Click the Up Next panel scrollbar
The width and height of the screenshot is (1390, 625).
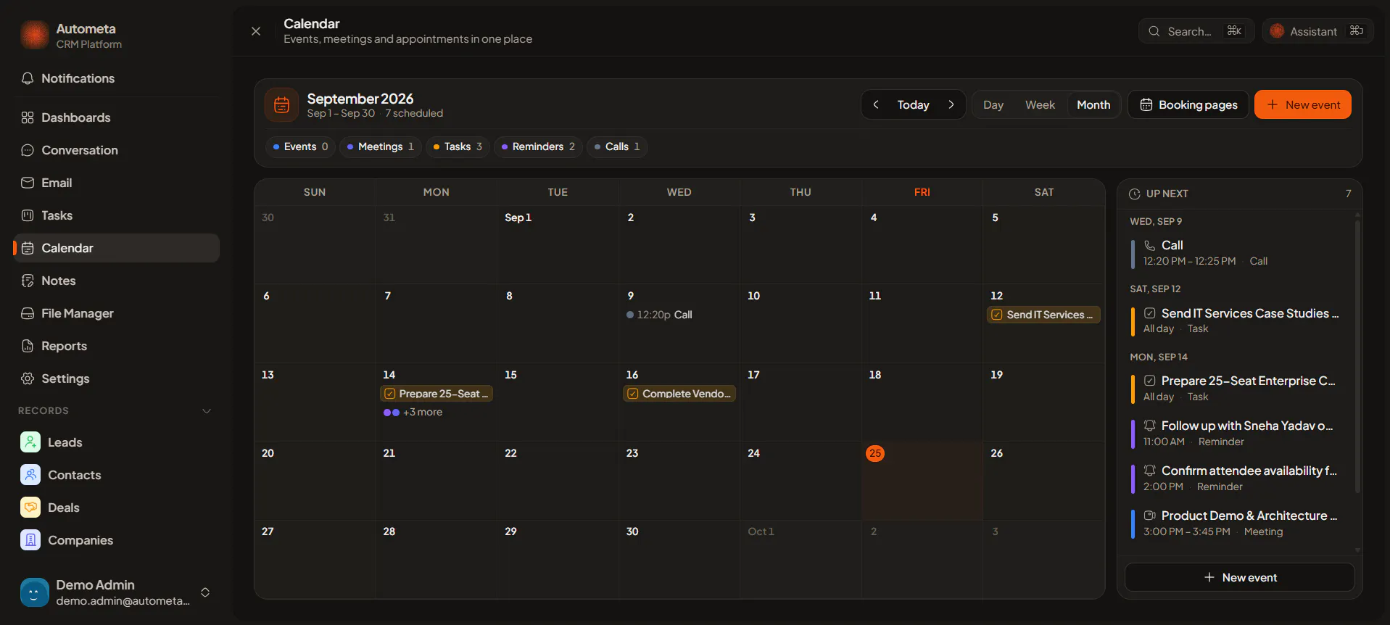[1357, 355]
